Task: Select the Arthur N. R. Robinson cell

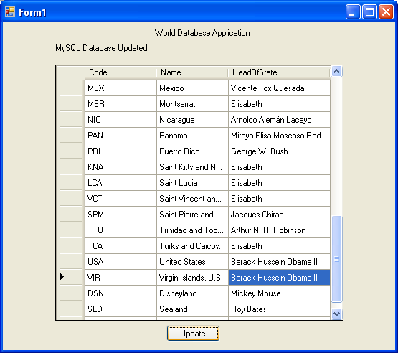Action: coord(279,230)
